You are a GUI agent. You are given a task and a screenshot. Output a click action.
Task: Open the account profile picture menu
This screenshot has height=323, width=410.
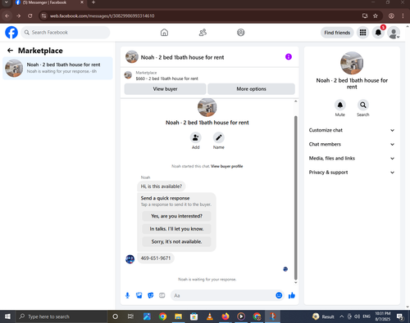(394, 33)
